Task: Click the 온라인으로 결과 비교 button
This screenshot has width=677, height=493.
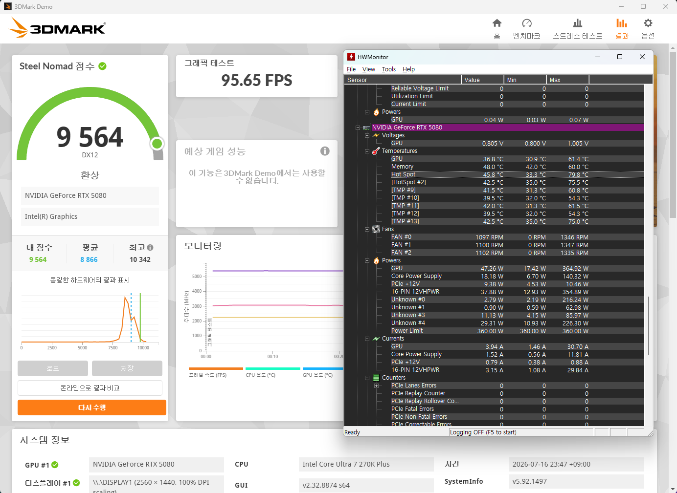Action: pyautogui.click(x=90, y=388)
